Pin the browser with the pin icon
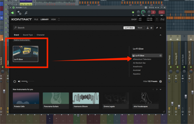 tap(157, 28)
